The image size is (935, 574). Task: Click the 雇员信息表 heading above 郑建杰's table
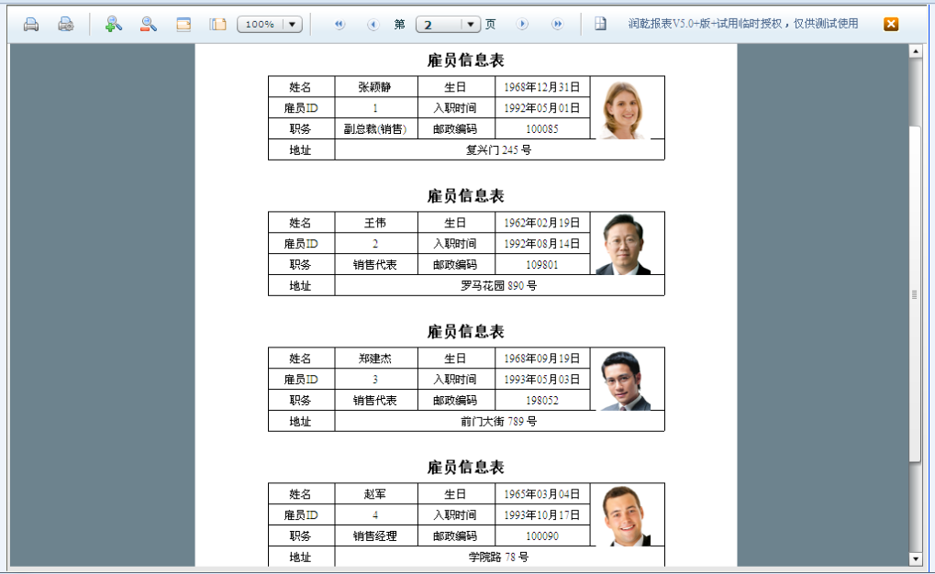466,331
